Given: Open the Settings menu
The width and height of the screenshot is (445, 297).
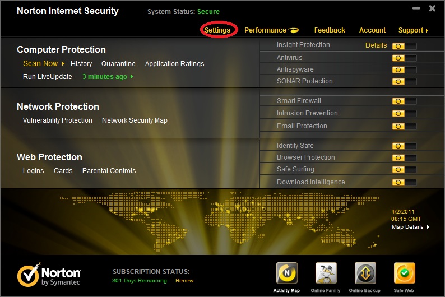Looking at the screenshot, I should pyautogui.click(x=217, y=30).
